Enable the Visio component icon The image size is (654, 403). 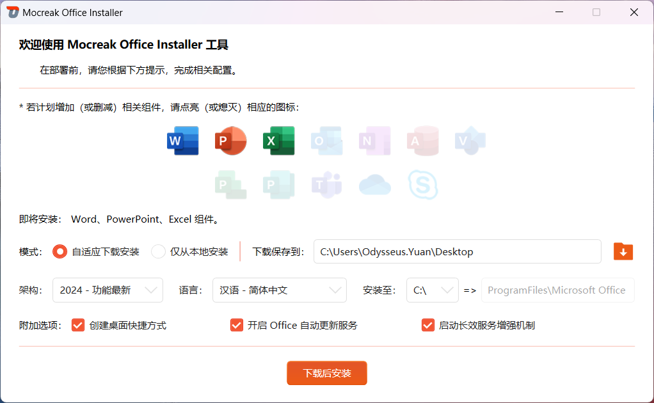[470, 141]
